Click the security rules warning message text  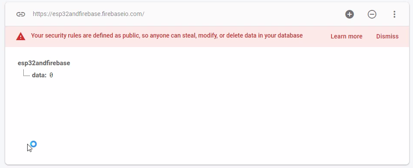point(167,35)
